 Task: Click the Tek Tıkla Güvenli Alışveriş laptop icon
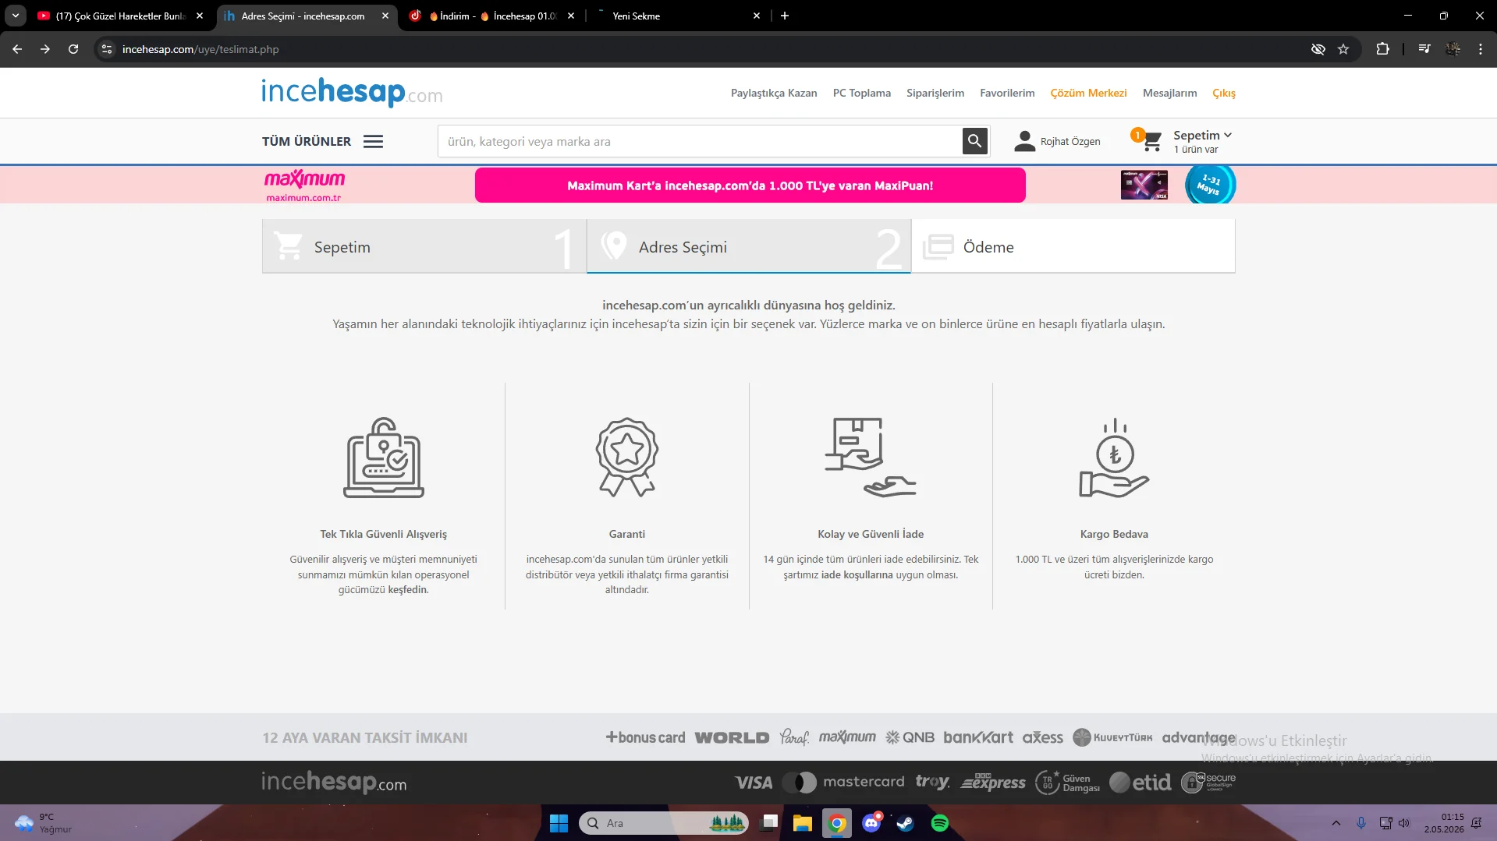383,458
